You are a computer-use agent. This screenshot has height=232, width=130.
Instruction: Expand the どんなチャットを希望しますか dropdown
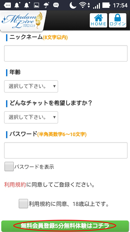(31, 117)
